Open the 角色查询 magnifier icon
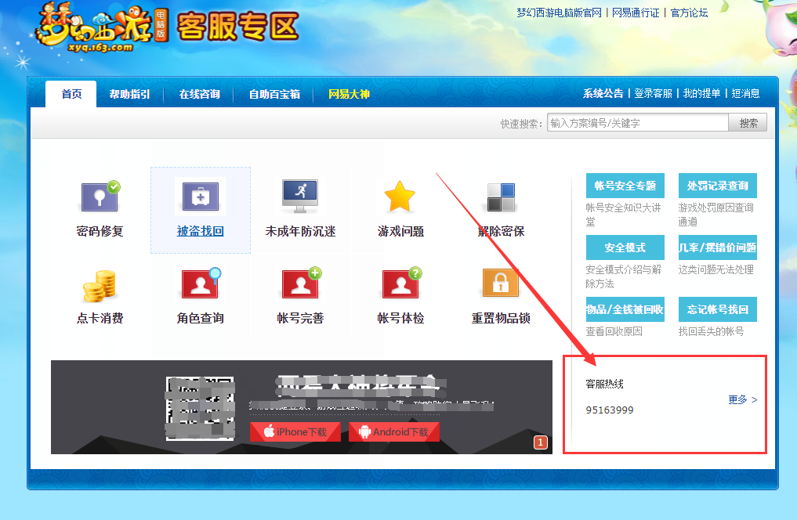The height and width of the screenshot is (520, 797). tap(201, 283)
